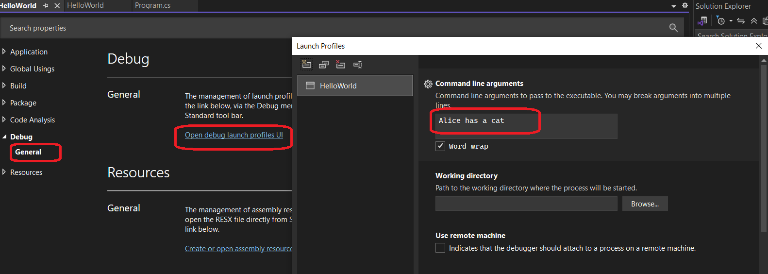Click the pending changes filter clock icon

click(721, 21)
